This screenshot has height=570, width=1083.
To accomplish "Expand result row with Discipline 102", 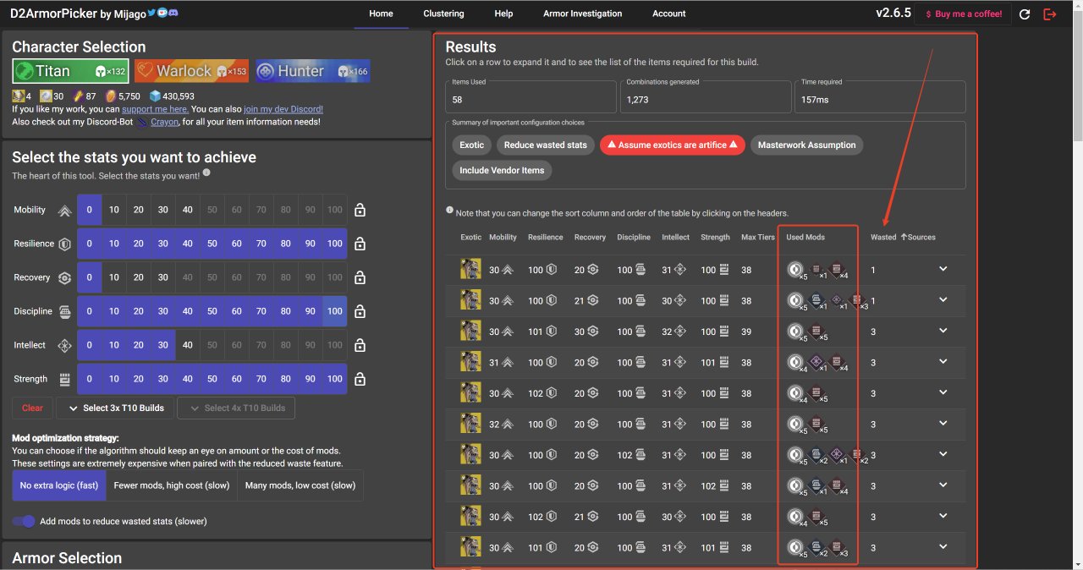I will (x=943, y=455).
